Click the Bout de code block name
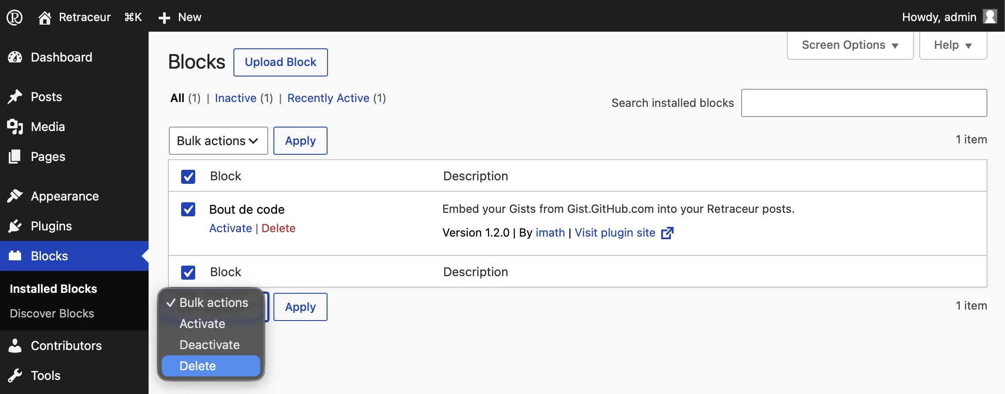The height and width of the screenshot is (394, 1005). pos(247,209)
